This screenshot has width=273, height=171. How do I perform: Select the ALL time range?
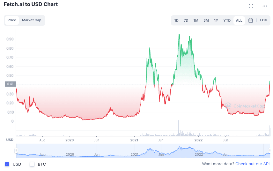click(239, 20)
